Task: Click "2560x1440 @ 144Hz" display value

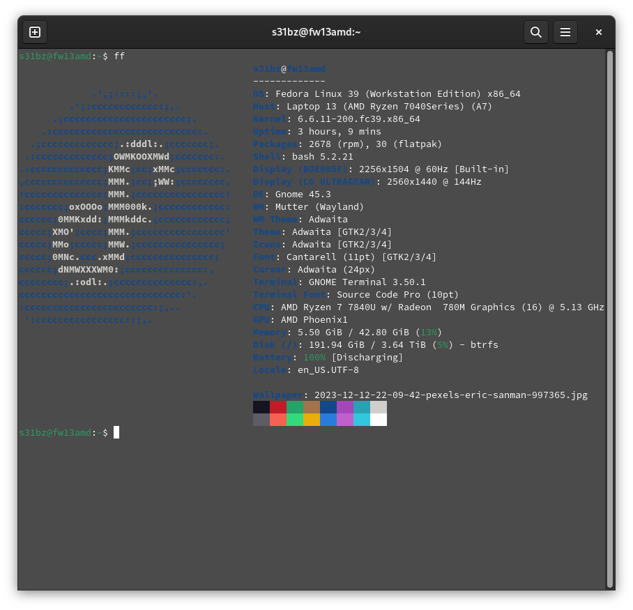Action: click(x=434, y=182)
